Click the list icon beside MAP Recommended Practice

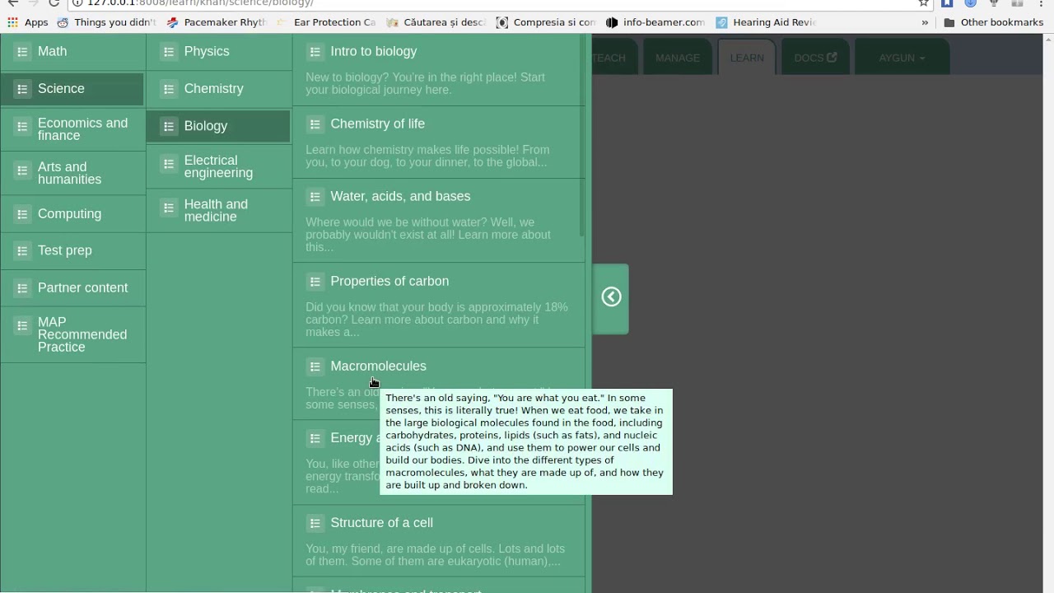point(22,325)
